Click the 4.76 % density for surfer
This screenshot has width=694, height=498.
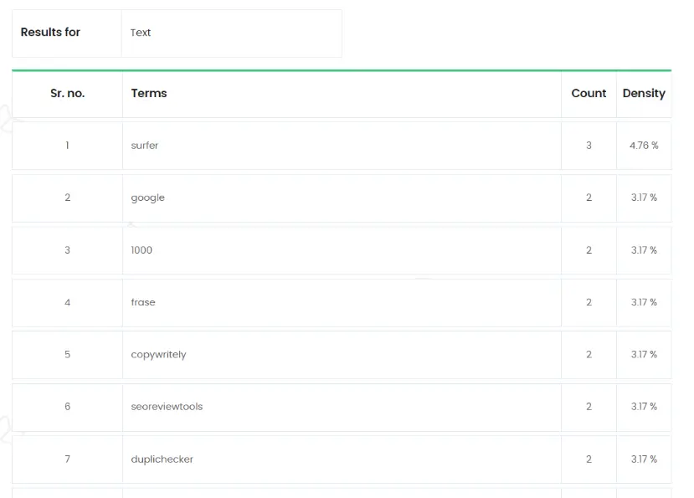point(644,145)
